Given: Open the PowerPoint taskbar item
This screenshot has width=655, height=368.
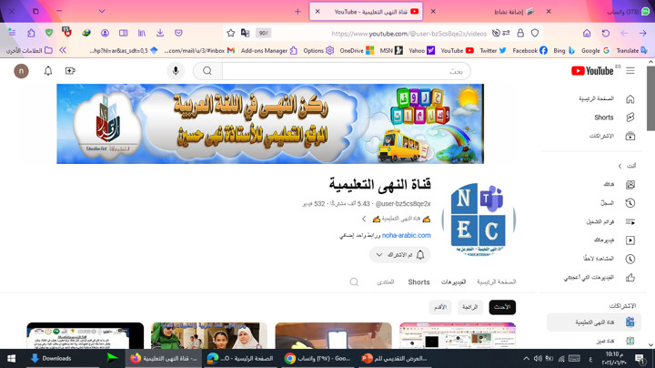Looking at the screenshot, I should (396, 358).
